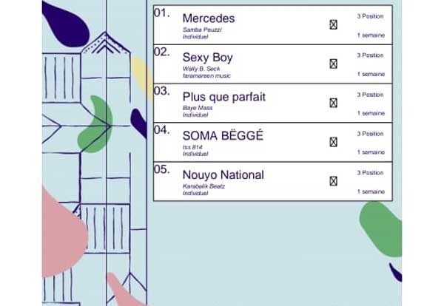
Task: Select rank number 01. entry
Action: (162, 13)
